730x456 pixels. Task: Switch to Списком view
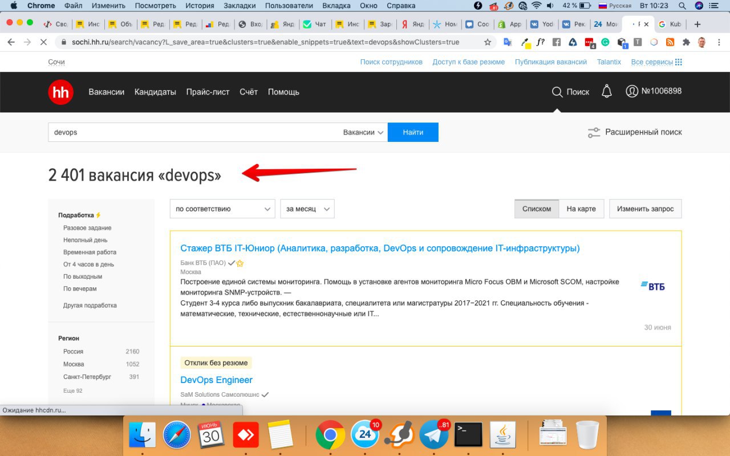click(x=537, y=209)
